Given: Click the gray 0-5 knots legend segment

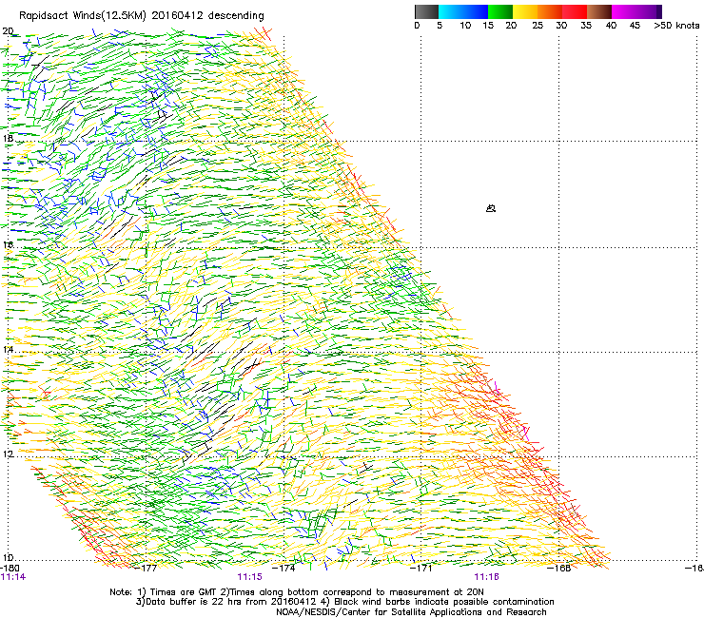Looking at the screenshot, I should (426, 11).
